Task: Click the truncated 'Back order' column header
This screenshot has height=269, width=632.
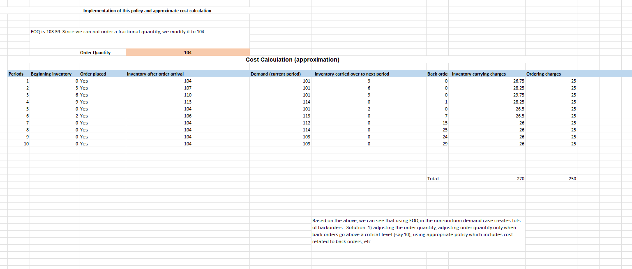Action: (437, 74)
